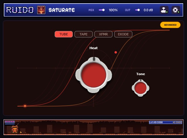Toggle the ADVANCED view button
This screenshot has width=187, height=138.
pos(170,25)
